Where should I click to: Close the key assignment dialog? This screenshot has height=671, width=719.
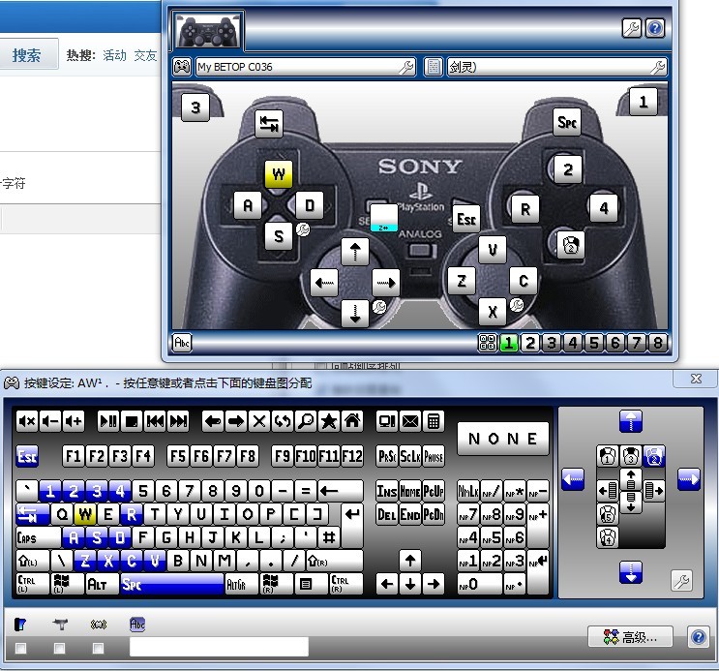click(696, 379)
